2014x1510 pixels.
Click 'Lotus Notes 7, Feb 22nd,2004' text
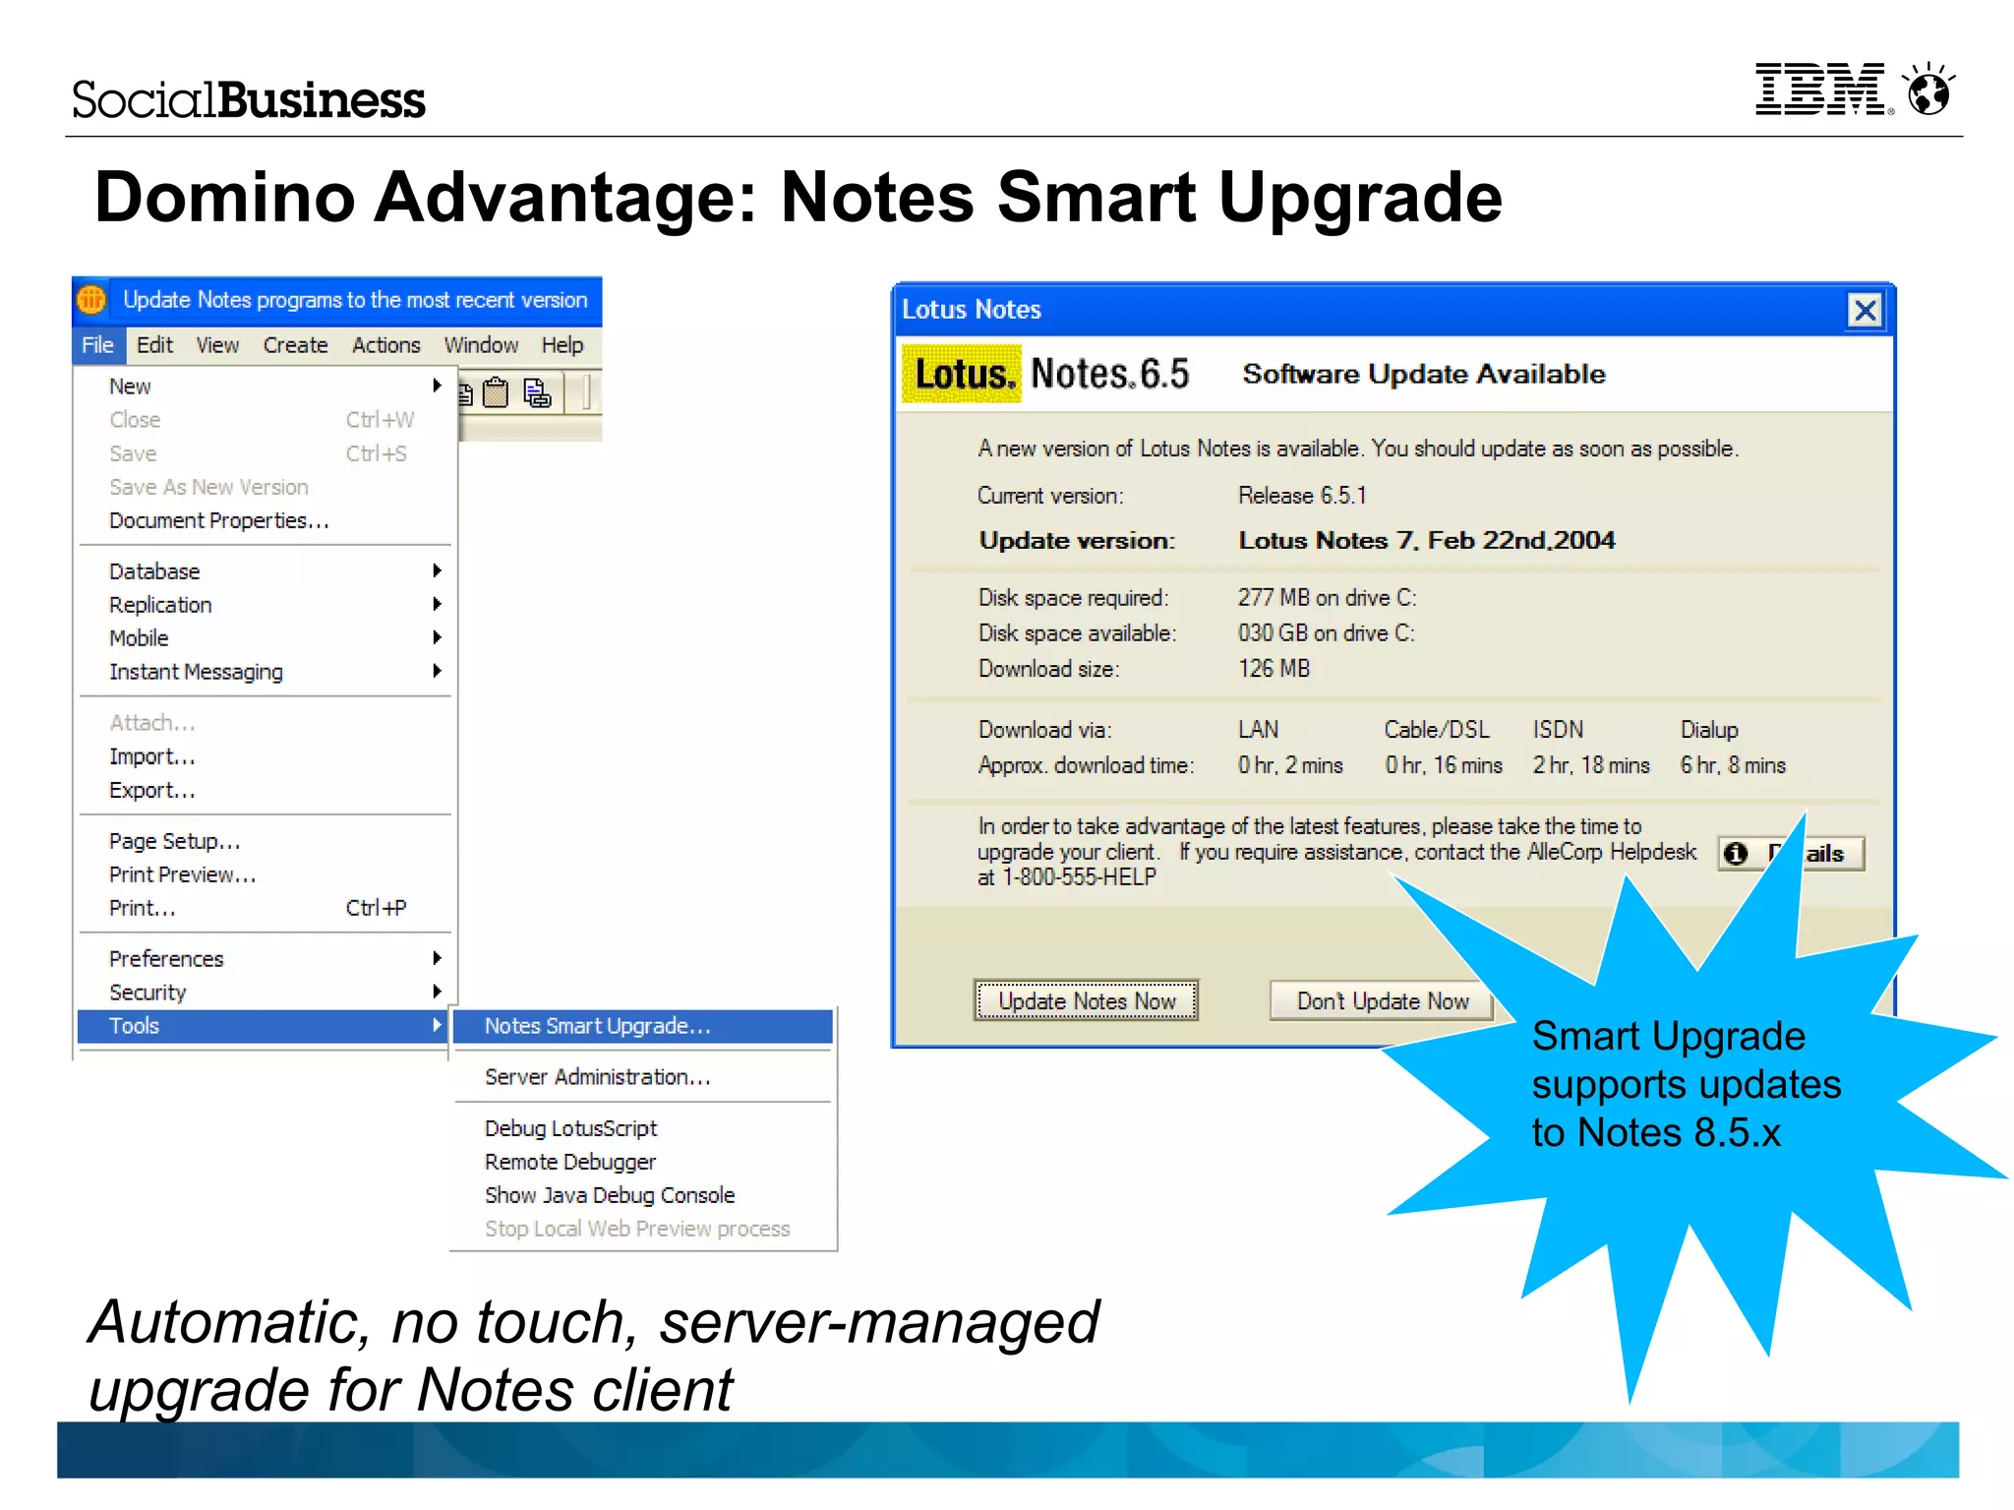coord(1426,540)
